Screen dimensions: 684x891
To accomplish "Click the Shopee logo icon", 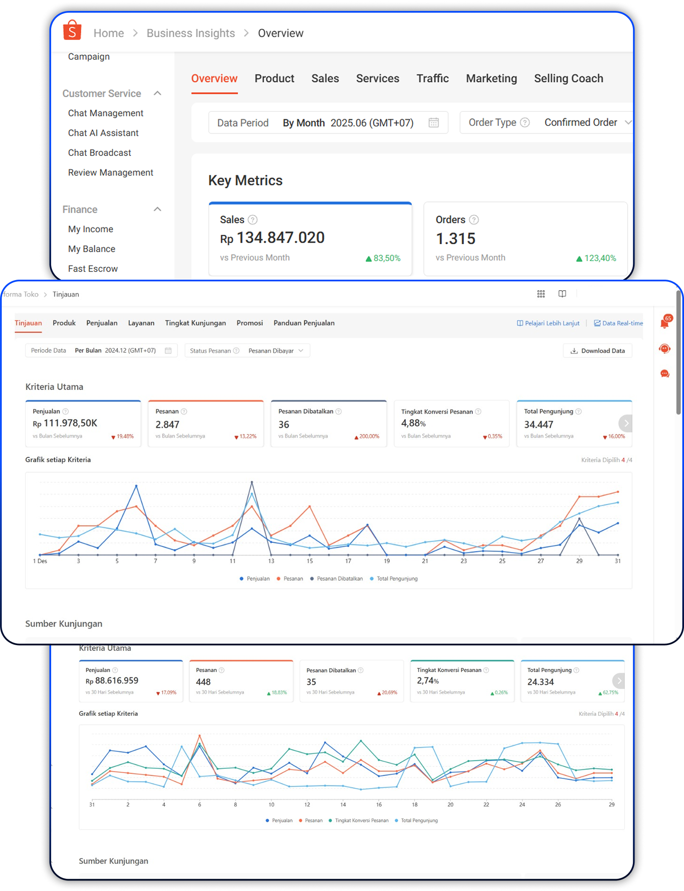I will (72, 30).
